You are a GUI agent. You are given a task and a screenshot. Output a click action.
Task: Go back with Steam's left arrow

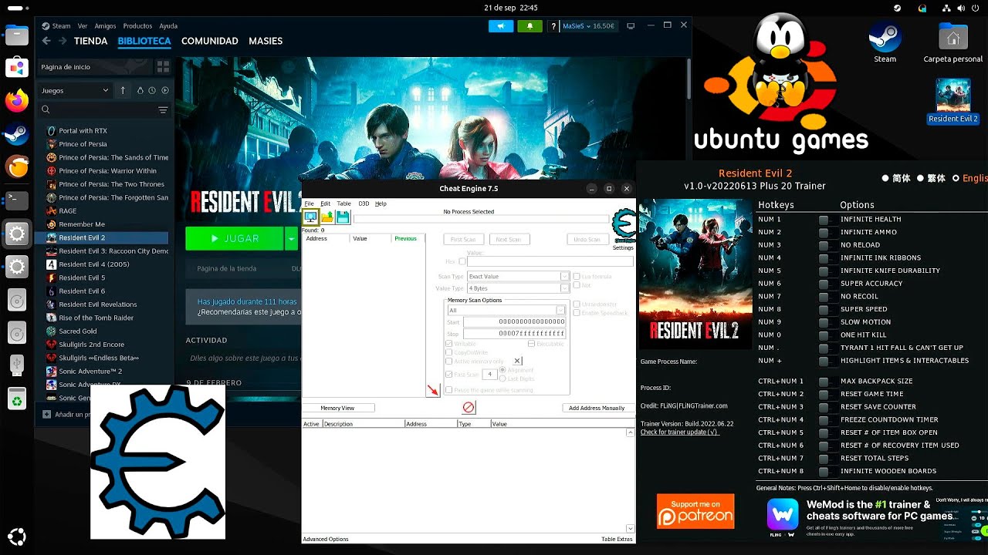tap(46, 41)
